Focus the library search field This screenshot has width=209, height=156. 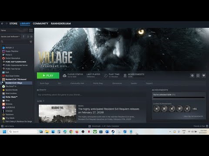[14, 42]
